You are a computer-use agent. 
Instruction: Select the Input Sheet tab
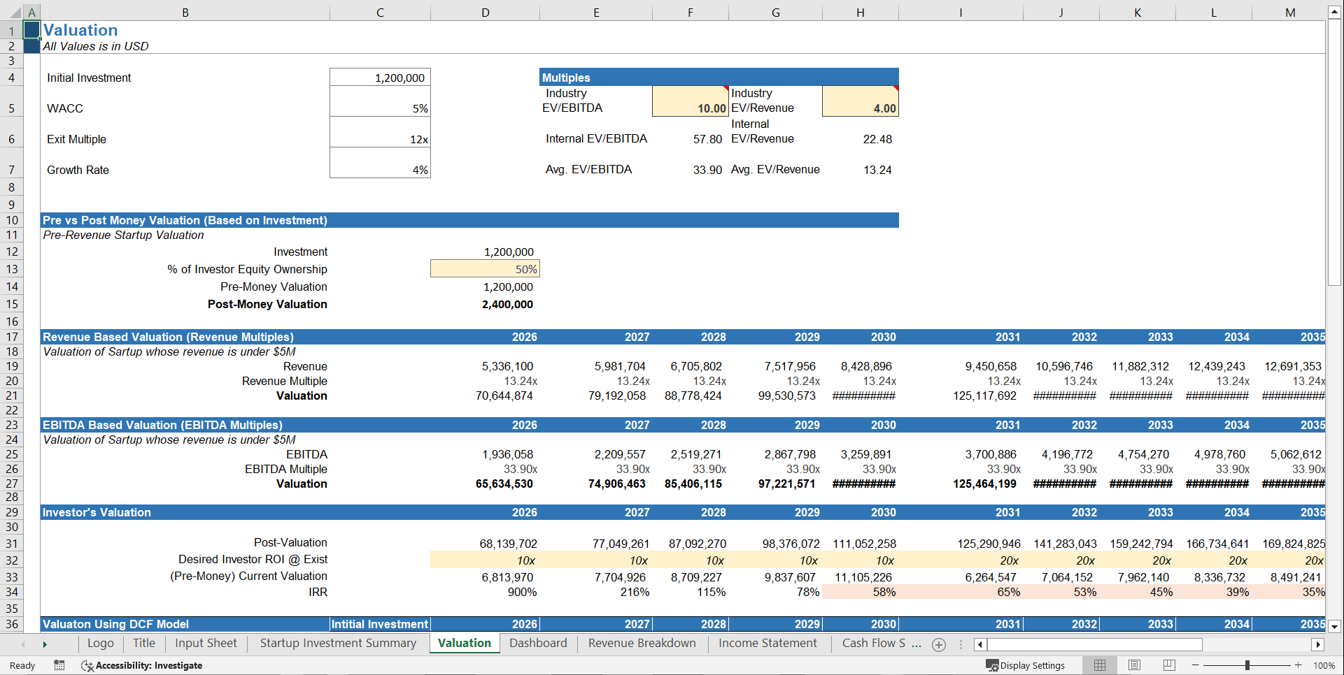click(205, 644)
